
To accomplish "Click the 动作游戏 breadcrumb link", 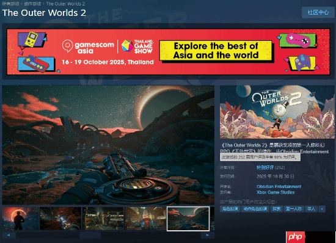I will pyautogui.click(x=32, y=4).
